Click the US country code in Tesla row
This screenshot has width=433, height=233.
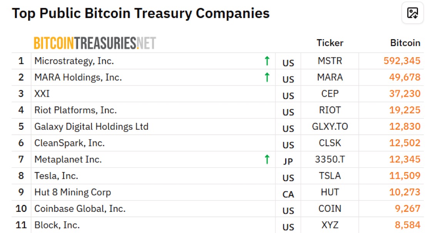(x=288, y=178)
